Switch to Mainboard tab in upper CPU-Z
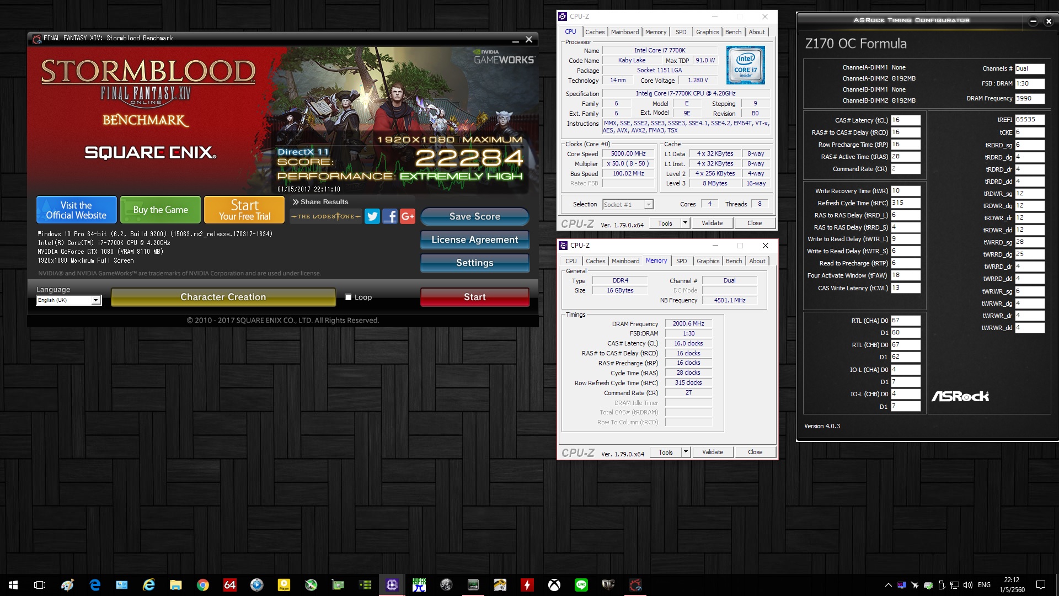Viewport: 1059px width, 596px height. [x=625, y=32]
